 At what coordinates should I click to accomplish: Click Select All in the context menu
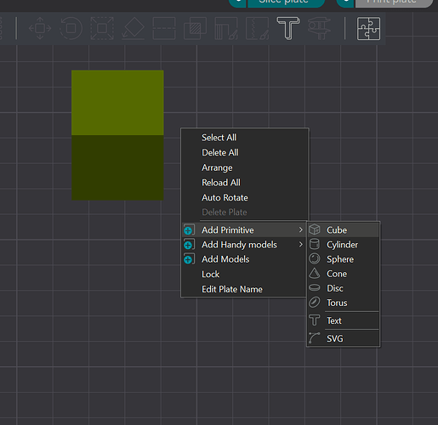219,138
